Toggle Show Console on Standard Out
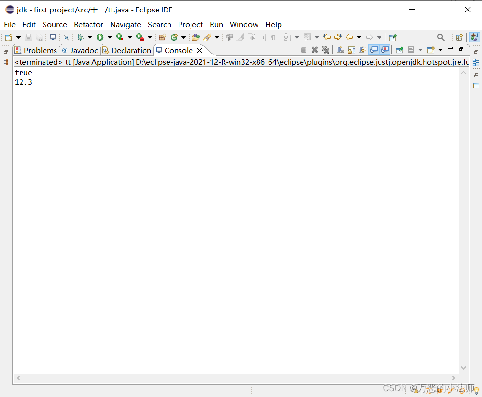The image size is (482, 397). [x=374, y=50]
